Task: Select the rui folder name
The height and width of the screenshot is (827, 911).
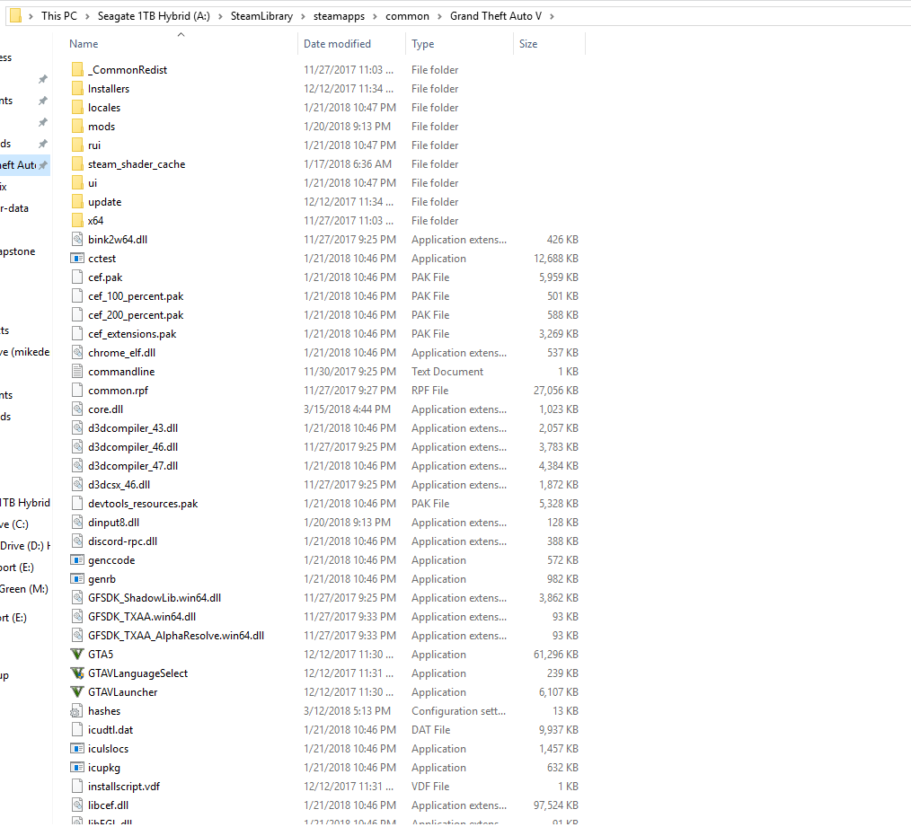Action: (x=94, y=145)
